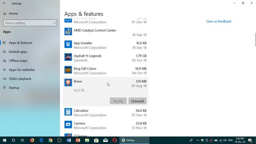Click Brave version 0.23.79 text
This screenshot has height=144, width=256.
point(79,90)
